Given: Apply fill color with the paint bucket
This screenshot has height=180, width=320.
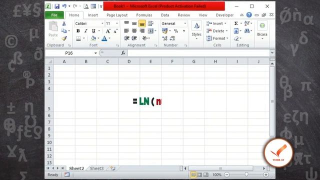Looking at the screenshot, I should coord(93,38).
